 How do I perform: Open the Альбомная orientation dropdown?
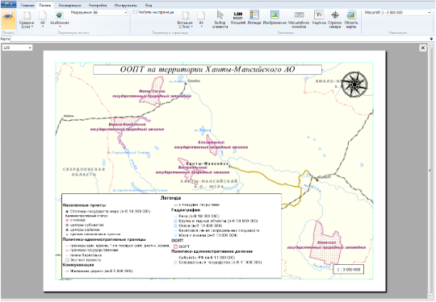59,19
